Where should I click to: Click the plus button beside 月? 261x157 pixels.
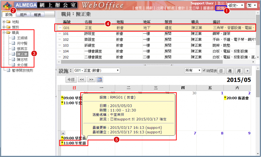247,71
